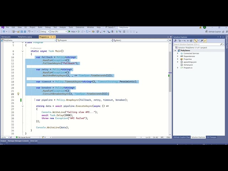
Task: Open the Package Manager Console tab
Action: 18,141
